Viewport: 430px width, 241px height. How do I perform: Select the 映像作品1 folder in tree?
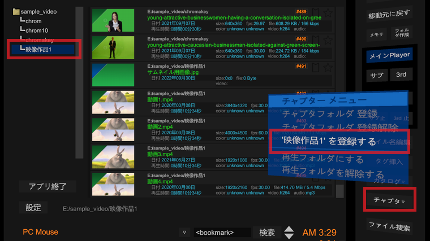(x=43, y=50)
